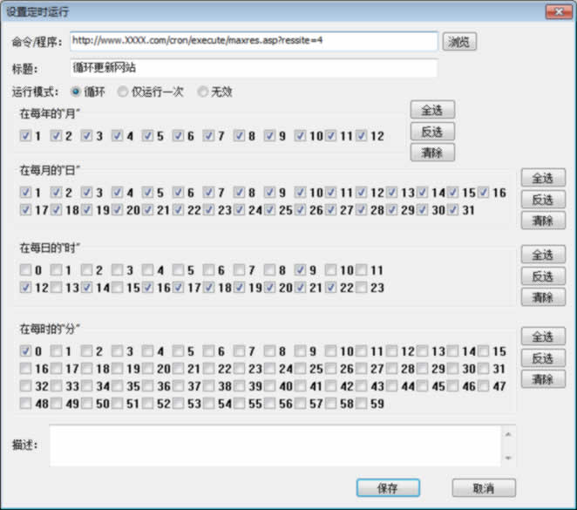Click the 浏览 browse button
The image size is (577, 510).
click(459, 42)
